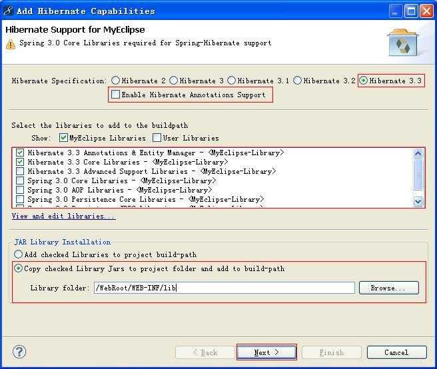
Task: Click the libraries list scrollbar thumb
Action: point(418,175)
